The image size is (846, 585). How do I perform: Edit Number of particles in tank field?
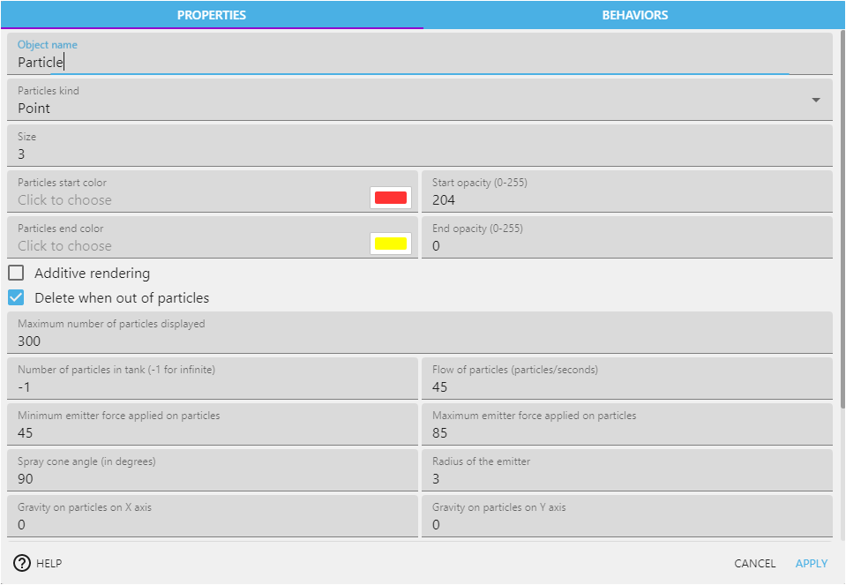pos(212,387)
